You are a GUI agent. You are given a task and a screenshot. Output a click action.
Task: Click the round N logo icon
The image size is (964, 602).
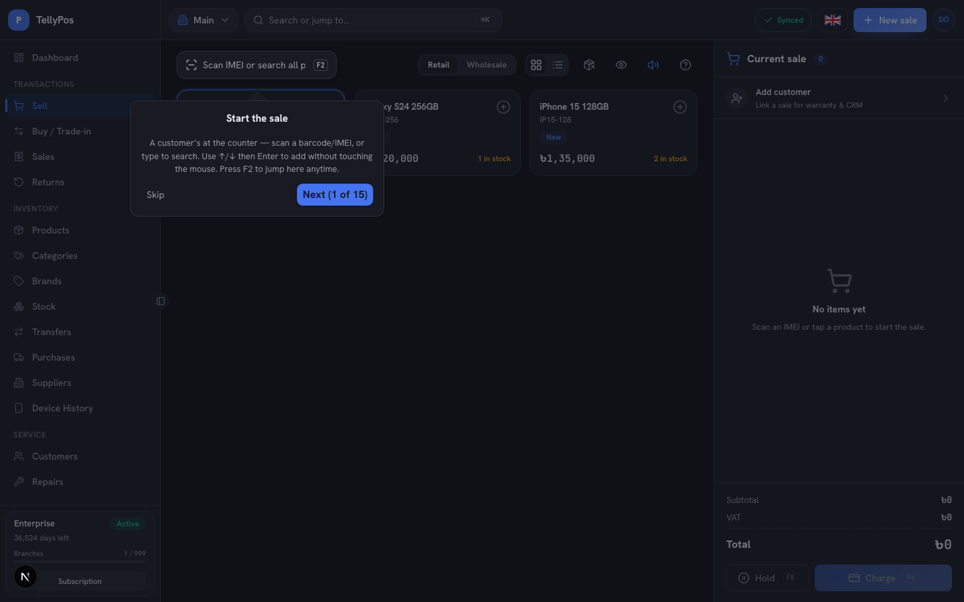tap(25, 577)
